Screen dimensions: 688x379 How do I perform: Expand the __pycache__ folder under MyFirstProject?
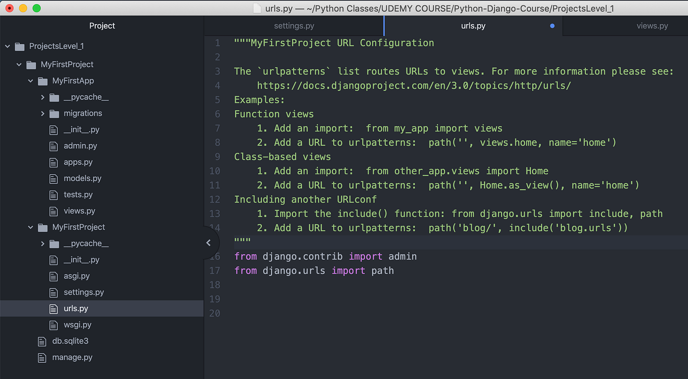(42, 243)
